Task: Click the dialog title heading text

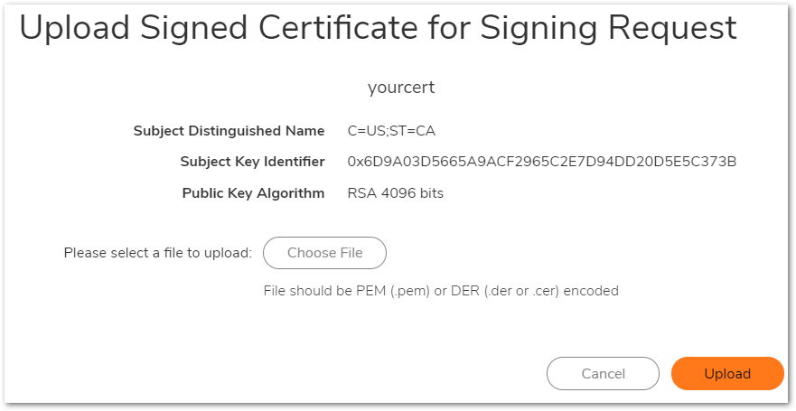Action: (378, 28)
